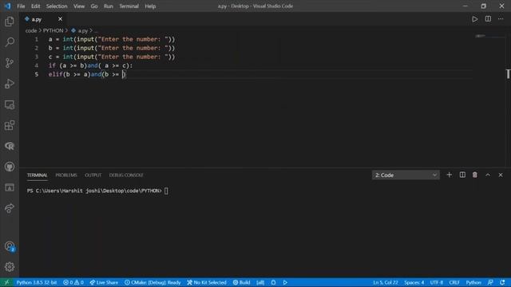Open the Help menu
Screen dimensions: 511x287
click(x=150, y=6)
